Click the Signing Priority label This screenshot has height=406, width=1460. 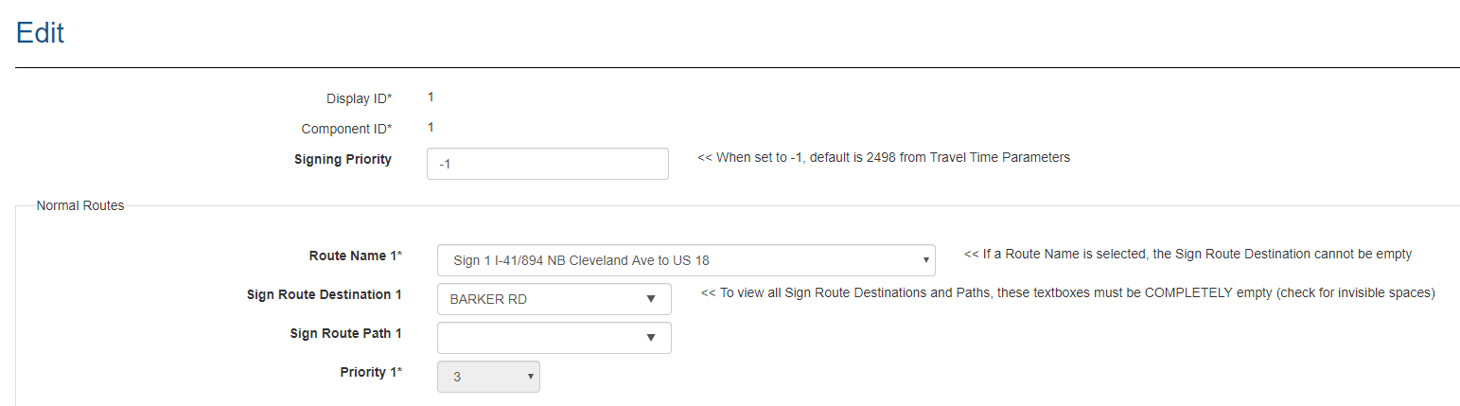pos(343,159)
